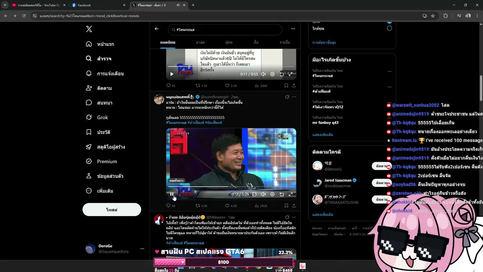Bookmark the sunnflowergirl post

[286, 206]
